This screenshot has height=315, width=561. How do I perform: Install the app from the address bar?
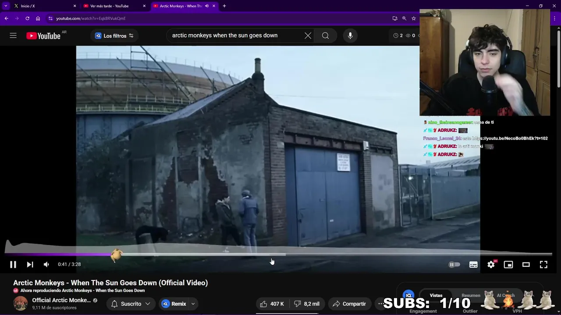pos(395,18)
